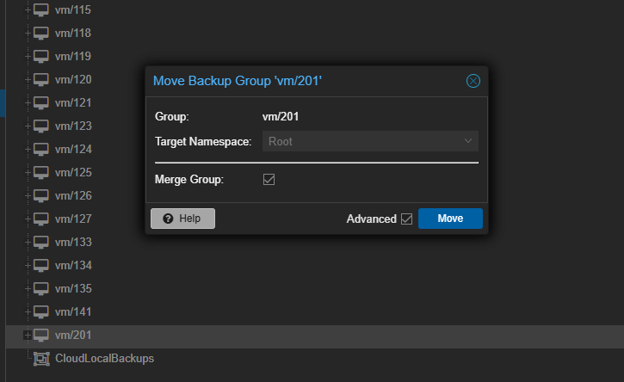This screenshot has height=382, width=624.
Task: Select the vm/119 backup group row
Action: [73, 57]
